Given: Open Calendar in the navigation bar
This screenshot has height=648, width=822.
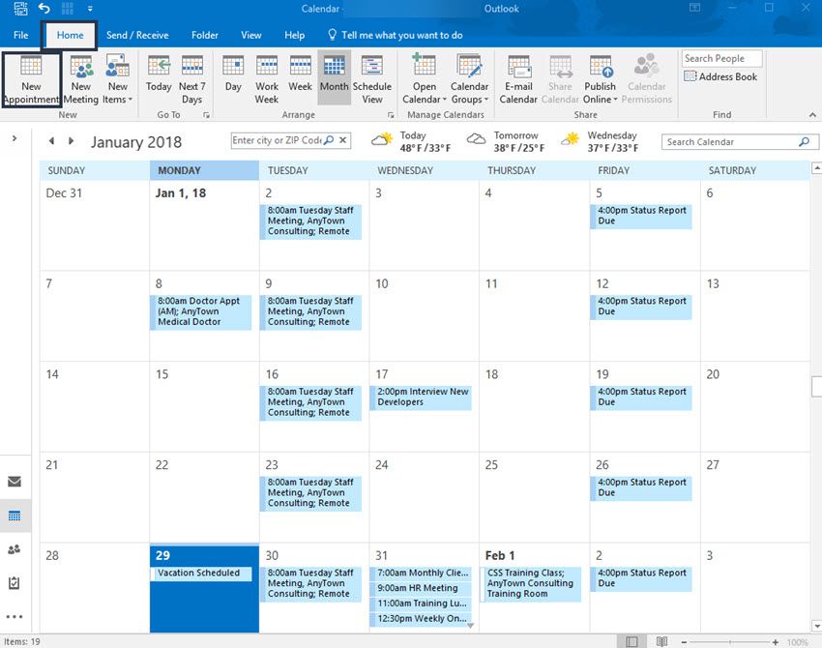Looking at the screenshot, I should click(x=15, y=515).
